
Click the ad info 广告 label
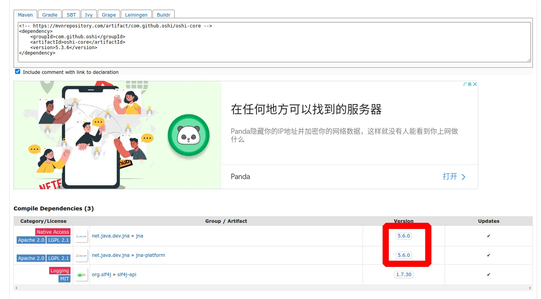[467, 84]
